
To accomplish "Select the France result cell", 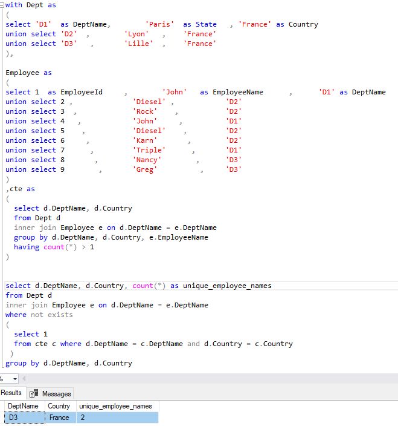I will 60,418.
